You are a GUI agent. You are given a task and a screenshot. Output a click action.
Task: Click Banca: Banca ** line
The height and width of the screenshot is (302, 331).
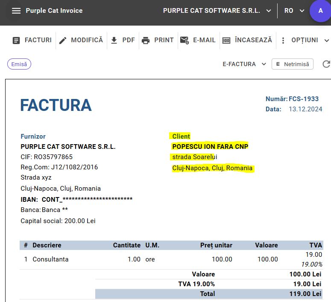[44, 210]
